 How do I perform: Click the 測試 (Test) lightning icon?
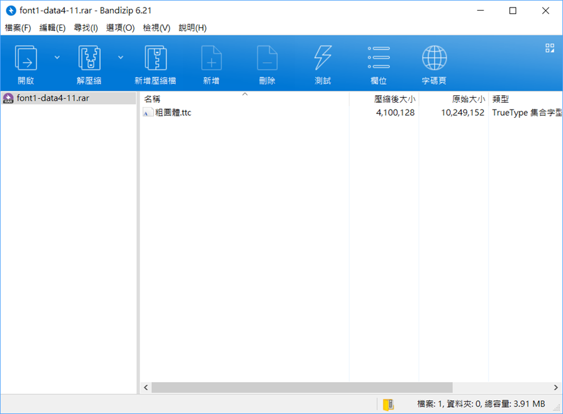[x=323, y=59]
